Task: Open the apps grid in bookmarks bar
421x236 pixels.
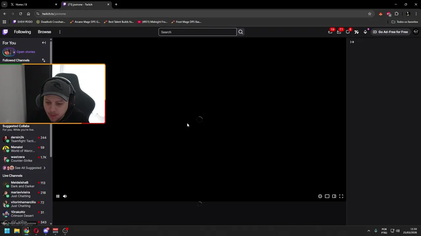Action: point(4,22)
